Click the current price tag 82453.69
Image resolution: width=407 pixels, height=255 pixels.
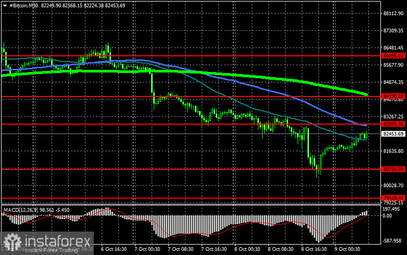point(393,133)
